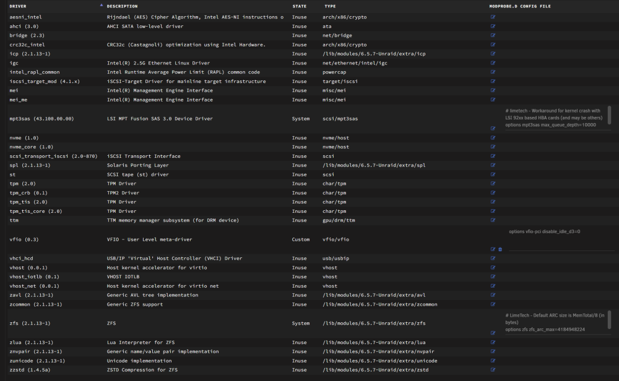Delete the vfio custom config file

point(500,249)
